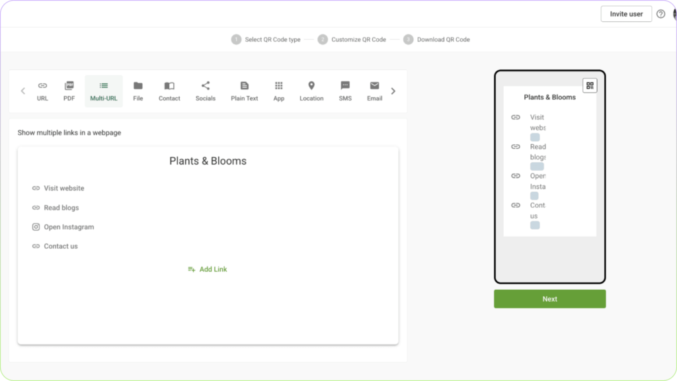The height and width of the screenshot is (381, 677).
Task: Select the App QR code type
Action: click(x=278, y=91)
